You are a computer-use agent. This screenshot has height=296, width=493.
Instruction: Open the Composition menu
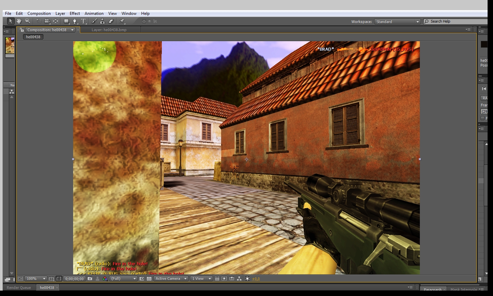tap(39, 14)
